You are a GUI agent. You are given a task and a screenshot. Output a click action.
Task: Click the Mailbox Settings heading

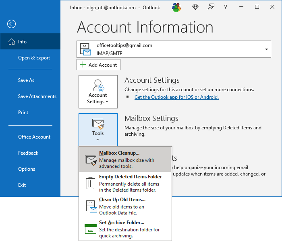(151, 118)
